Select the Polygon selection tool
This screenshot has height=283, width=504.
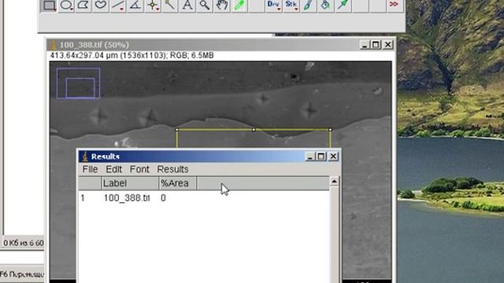click(x=83, y=5)
